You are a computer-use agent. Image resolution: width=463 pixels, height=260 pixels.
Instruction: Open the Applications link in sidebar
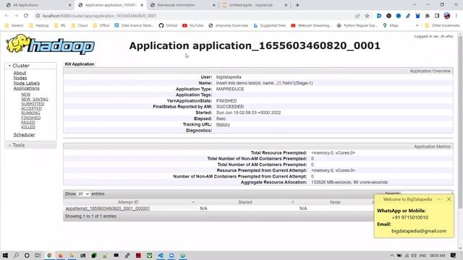[x=26, y=88]
